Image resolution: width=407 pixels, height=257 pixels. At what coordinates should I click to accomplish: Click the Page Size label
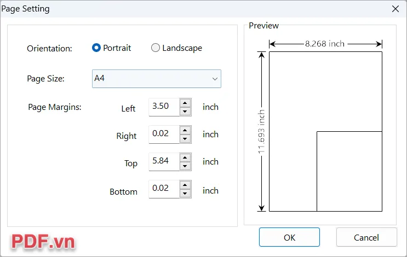point(45,79)
